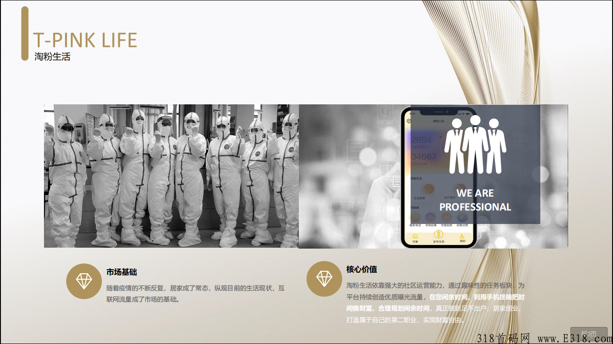The width and height of the screenshot is (613, 344).
Task: Click the bold text 在您闲余时间
Action: pyautogui.click(x=449, y=297)
